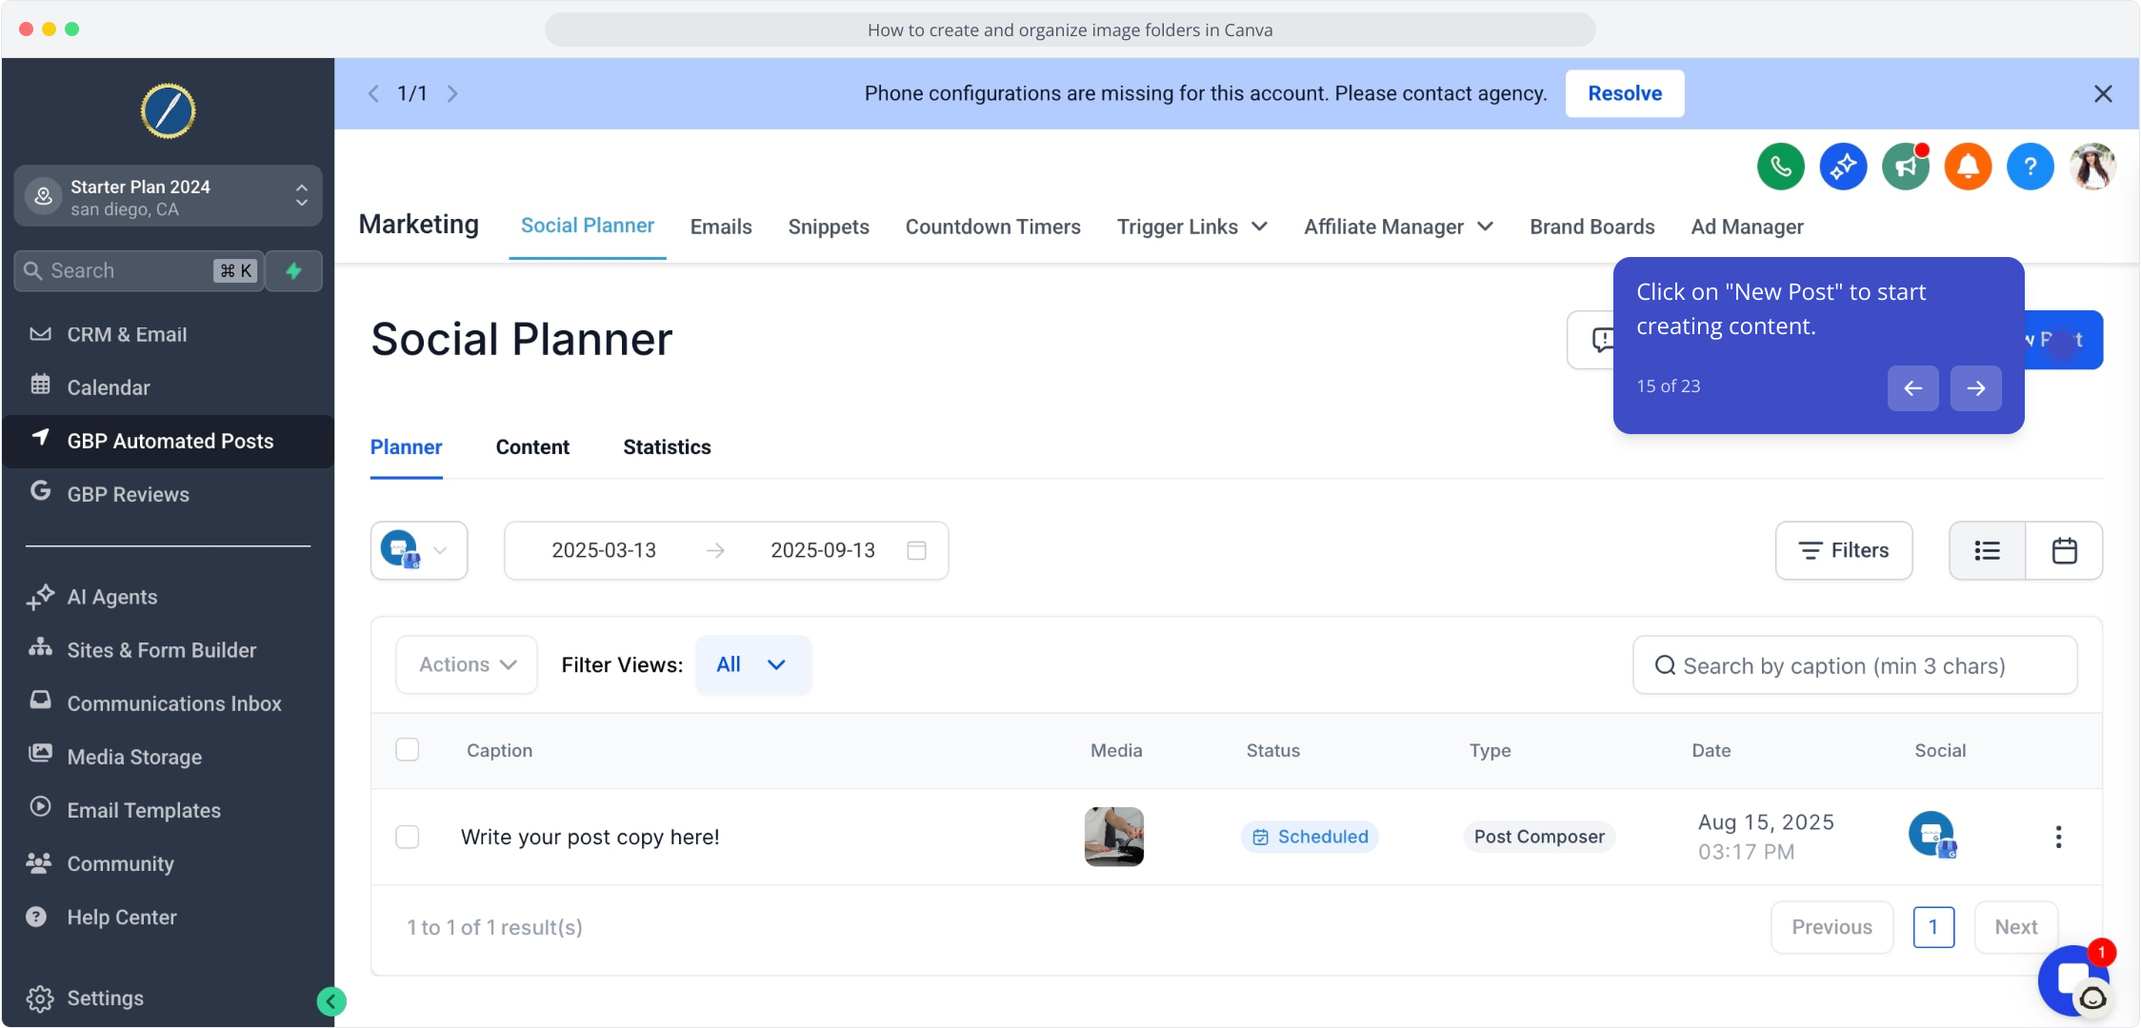
Task: Go to previous banner notification
Action: (x=373, y=93)
